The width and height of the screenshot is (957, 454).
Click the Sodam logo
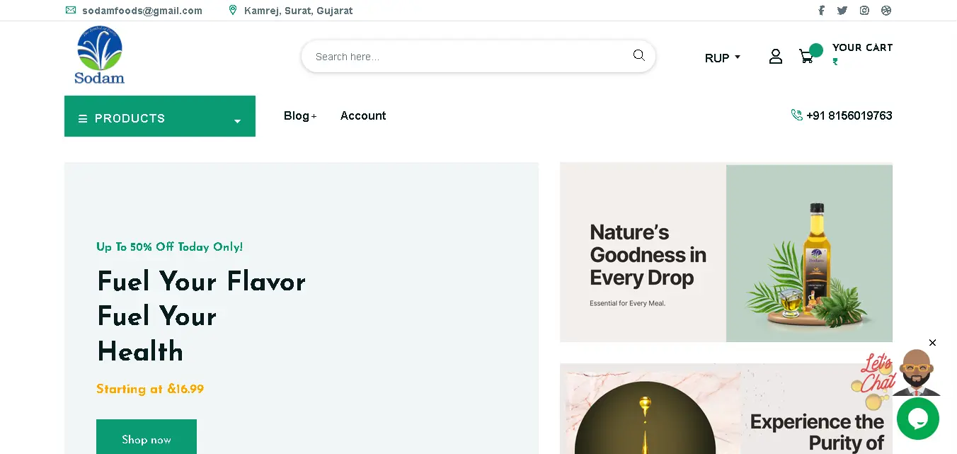point(100,56)
